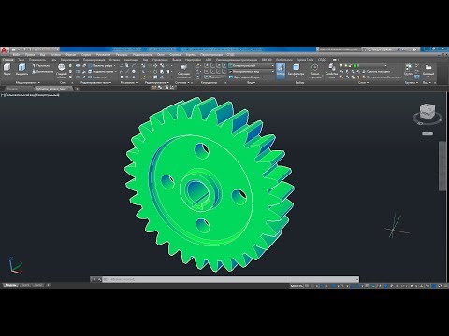Click the Smooth Object (Сгладить объект) icon

[x=62, y=71]
